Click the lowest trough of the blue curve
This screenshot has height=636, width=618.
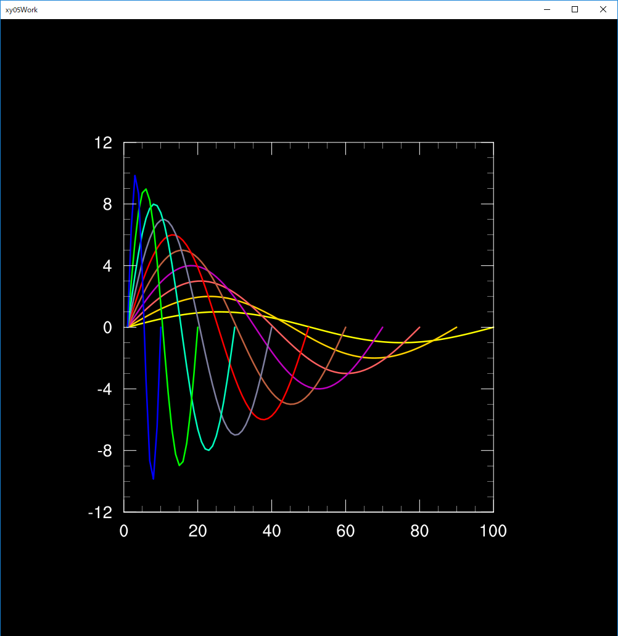(x=153, y=477)
